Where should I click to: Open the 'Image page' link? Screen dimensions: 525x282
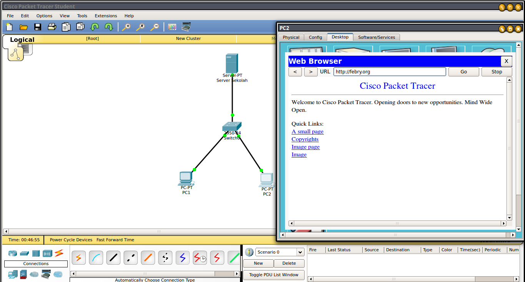[305, 147]
